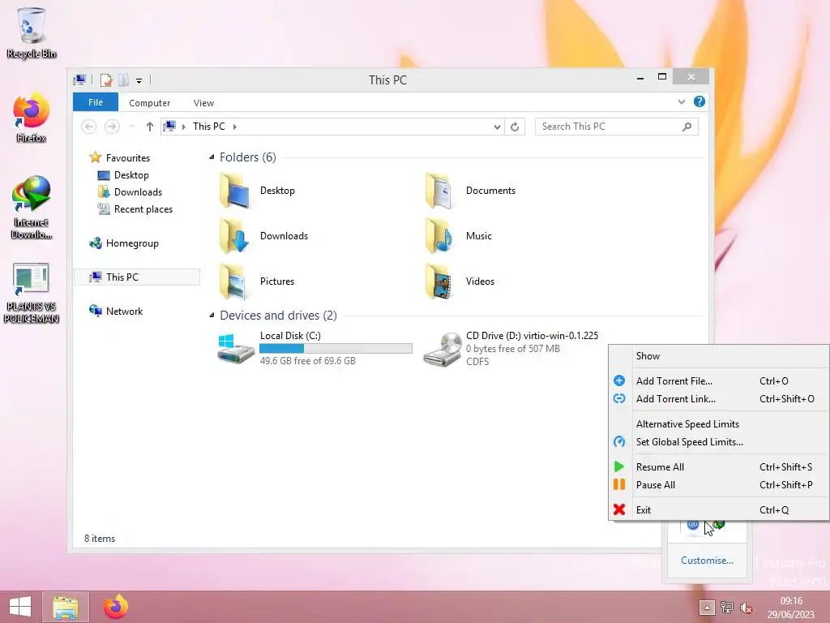
Task: Select Homegroup in navigation pane
Action: tap(124, 243)
